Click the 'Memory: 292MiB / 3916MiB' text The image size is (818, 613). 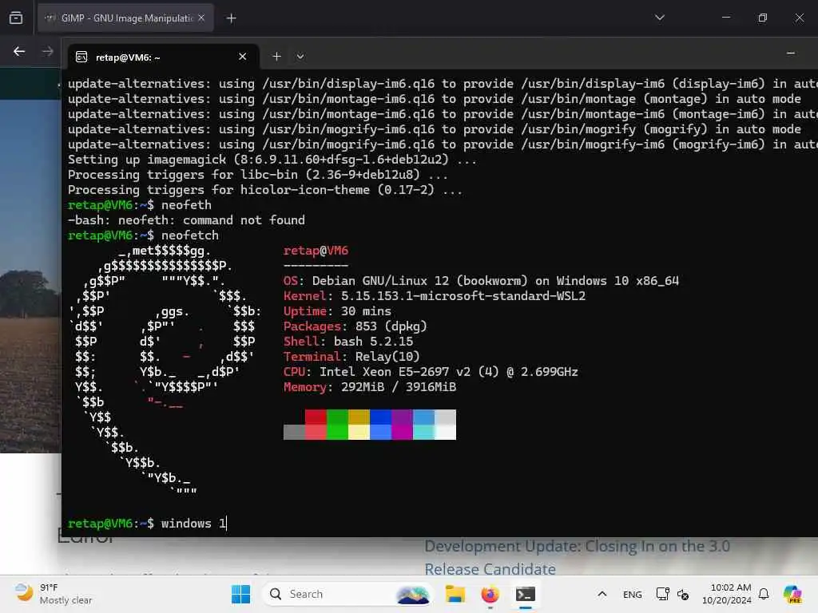tap(370, 387)
